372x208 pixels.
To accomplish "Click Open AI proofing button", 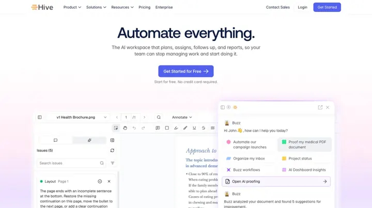I will coord(276,182).
